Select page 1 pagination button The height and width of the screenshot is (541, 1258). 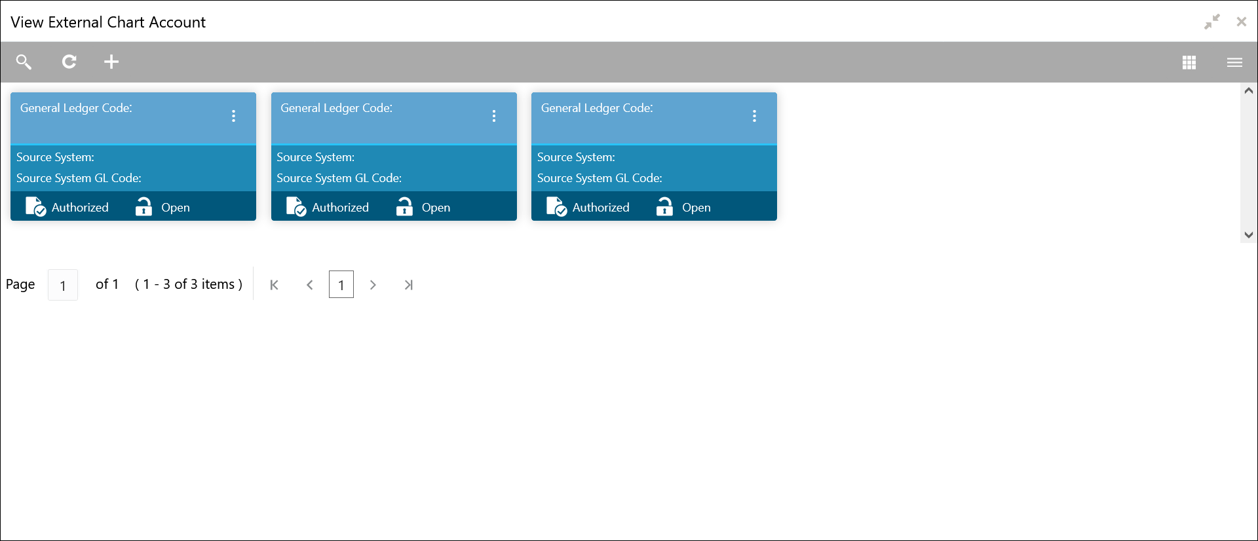pos(341,284)
